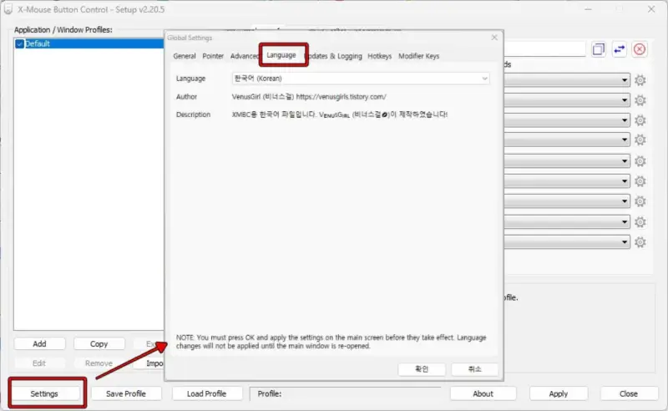This screenshot has height=411, width=668.
Task: Expand the bottommost button mapping dropdown arrow
Action: click(x=625, y=242)
